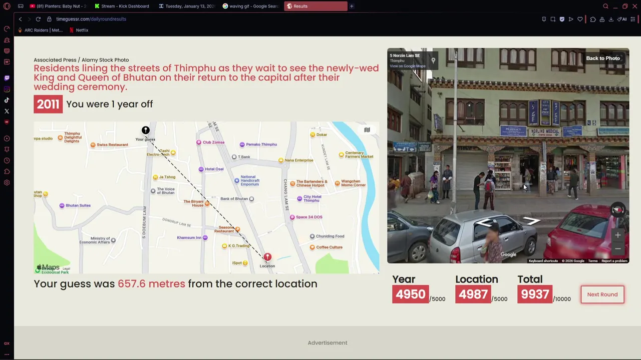Toggle the map style icon on map

tap(367, 130)
